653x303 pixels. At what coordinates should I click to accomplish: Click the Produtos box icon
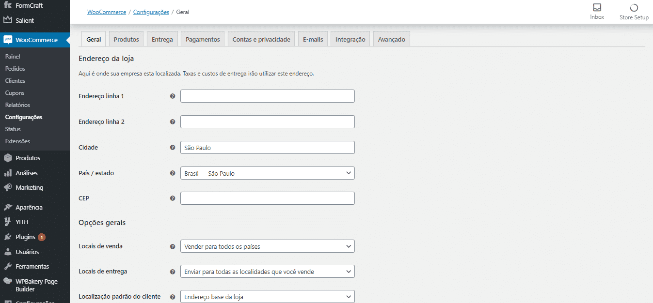(7, 158)
